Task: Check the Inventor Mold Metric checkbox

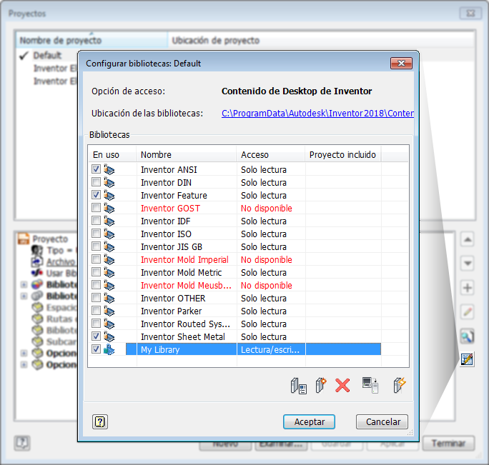Action: pos(96,271)
